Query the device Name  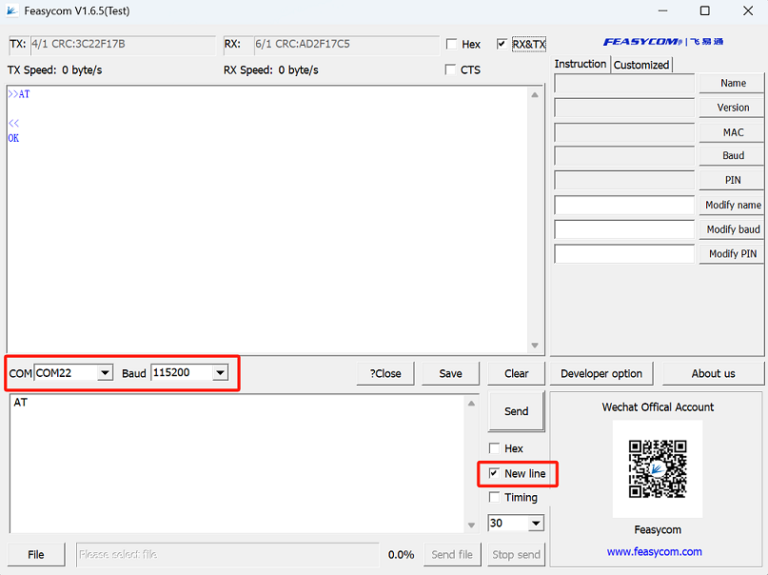[x=731, y=83]
